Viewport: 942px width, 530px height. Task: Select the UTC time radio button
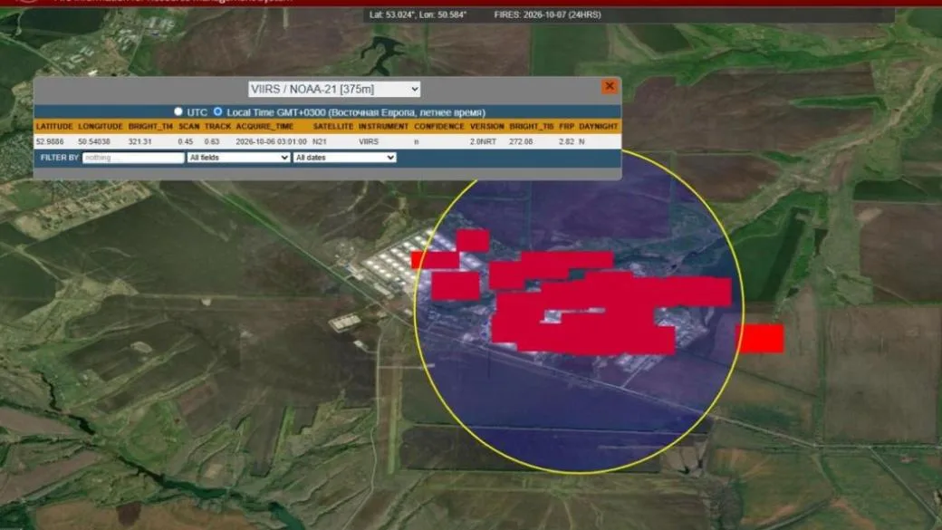178,111
